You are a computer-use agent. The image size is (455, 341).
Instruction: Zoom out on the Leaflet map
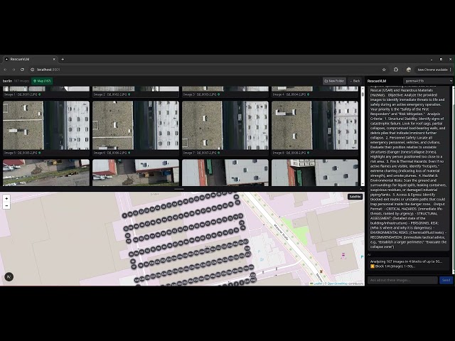[x=6, y=205]
